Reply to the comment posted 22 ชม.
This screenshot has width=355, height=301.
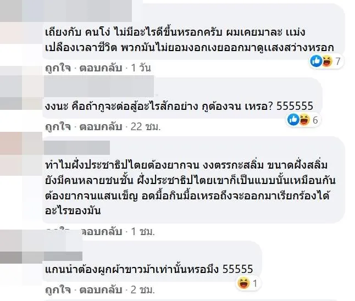101,127
